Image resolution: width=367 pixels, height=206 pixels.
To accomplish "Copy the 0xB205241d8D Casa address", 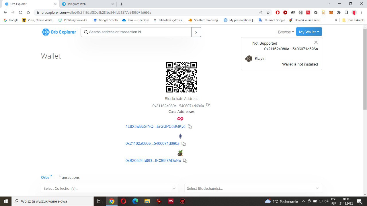I will [185, 161].
